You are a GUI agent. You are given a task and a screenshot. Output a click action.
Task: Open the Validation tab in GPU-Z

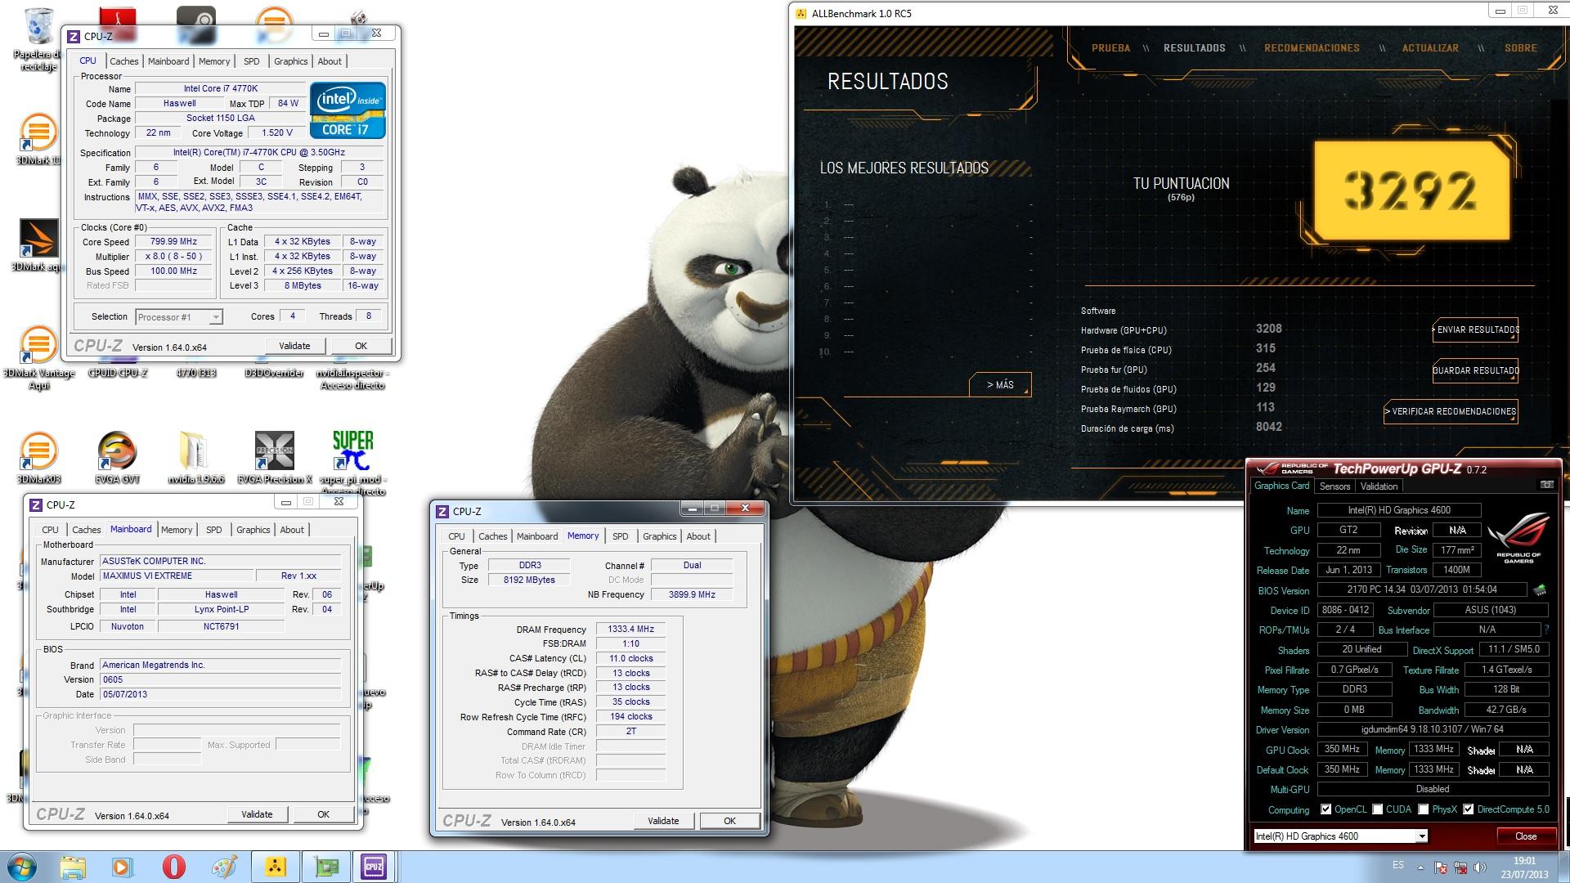pyautogui.click(x=1379, y=486)
